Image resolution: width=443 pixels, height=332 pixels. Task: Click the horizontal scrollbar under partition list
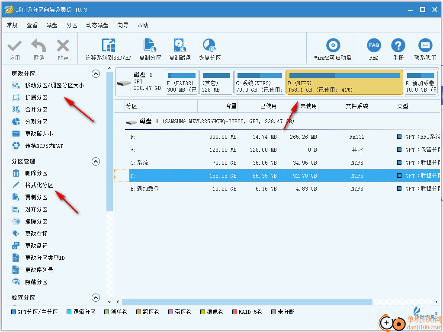tap(247, 302)
